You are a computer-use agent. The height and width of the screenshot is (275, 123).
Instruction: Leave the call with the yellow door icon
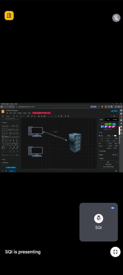[x=9, y=15]
